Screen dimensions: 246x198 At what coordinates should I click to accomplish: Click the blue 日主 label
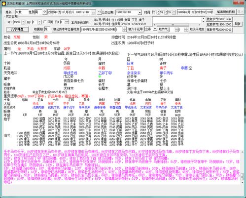[x=130, y=63]
